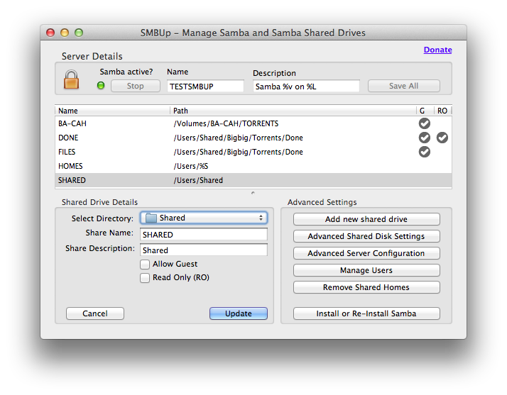The height and width of the screenshot is (395, 507).
Task: Click the padlock authentication icon
Action: pos(71,79)
